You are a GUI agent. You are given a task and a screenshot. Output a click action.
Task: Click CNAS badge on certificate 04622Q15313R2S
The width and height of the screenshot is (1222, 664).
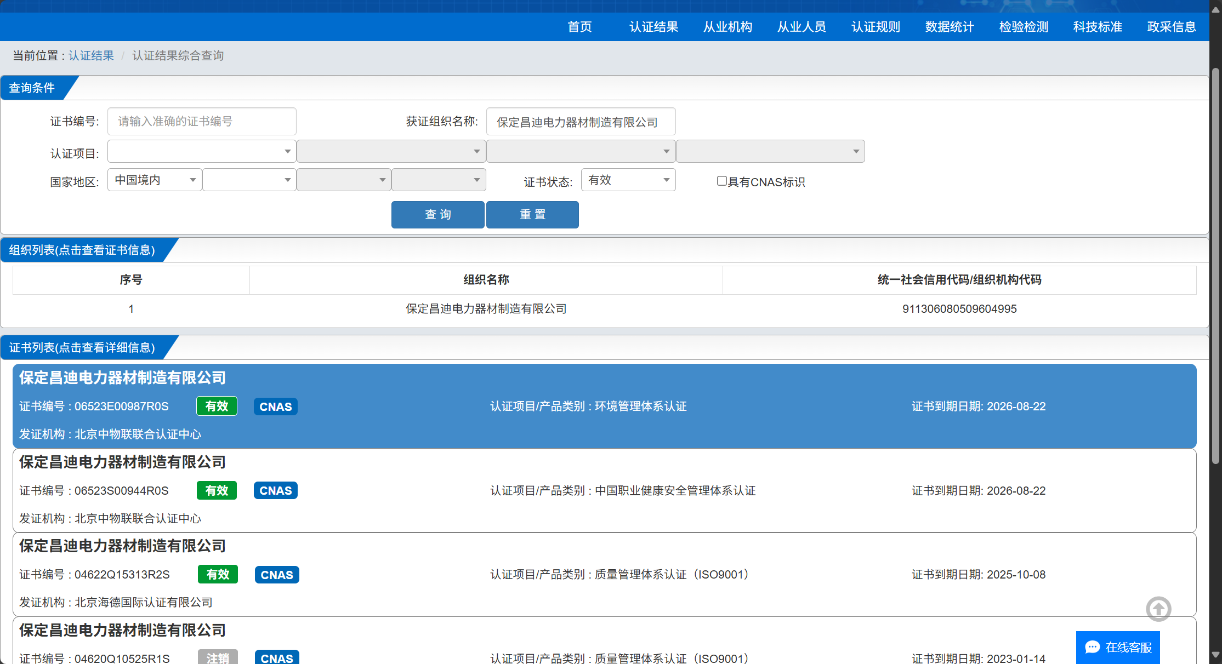pos(276,575)
